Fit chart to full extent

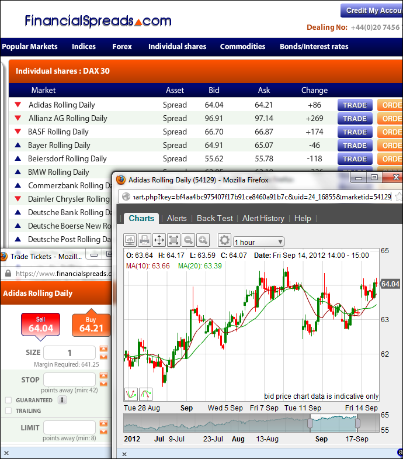[x=173, y=240]
